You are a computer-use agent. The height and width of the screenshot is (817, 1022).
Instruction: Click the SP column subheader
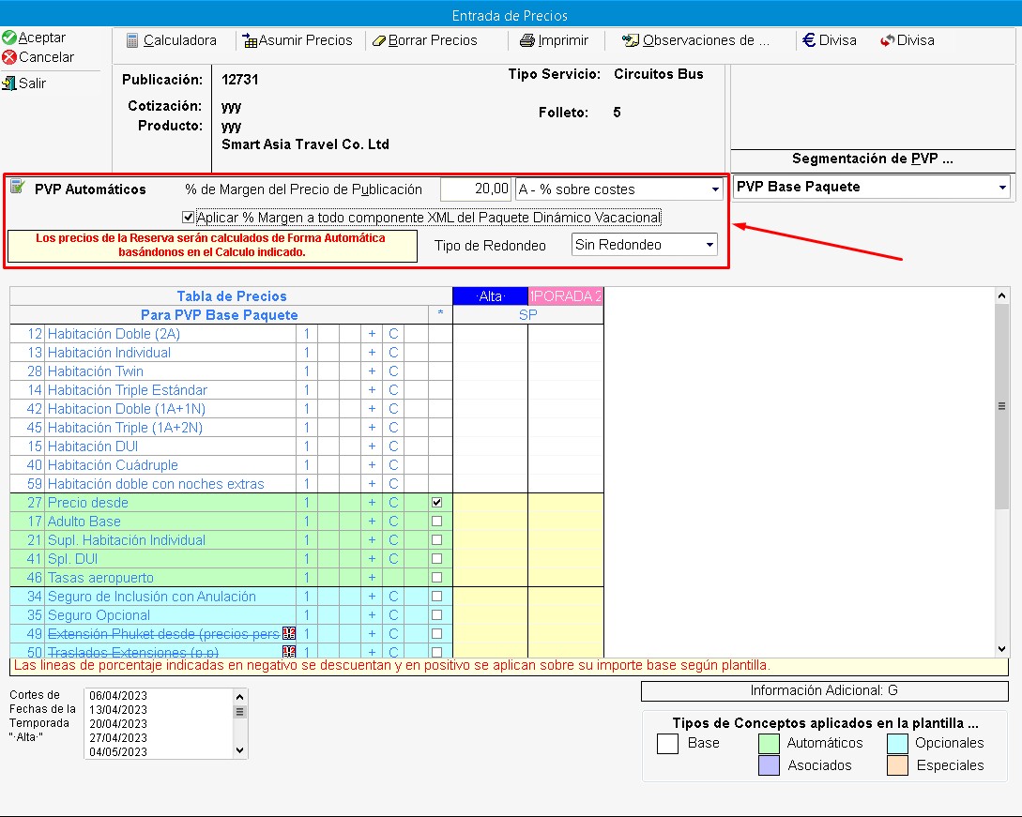click(528, 314)
